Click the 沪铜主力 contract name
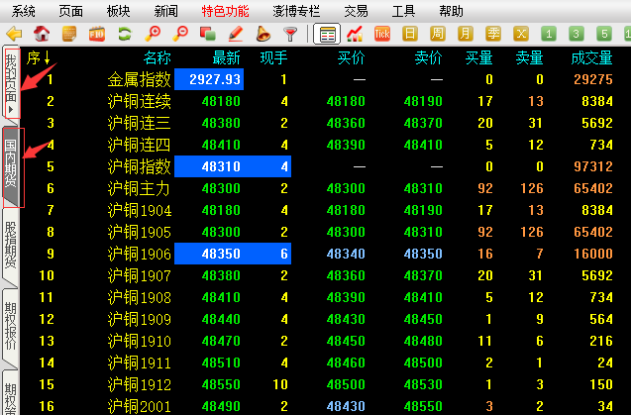Screen dimensions: 631x415 [139, 188]
